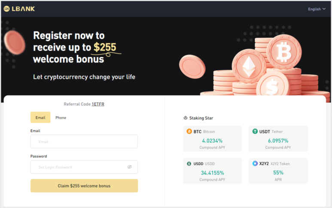Click the Ethereum coin illustration

click(x=249, y=66)
